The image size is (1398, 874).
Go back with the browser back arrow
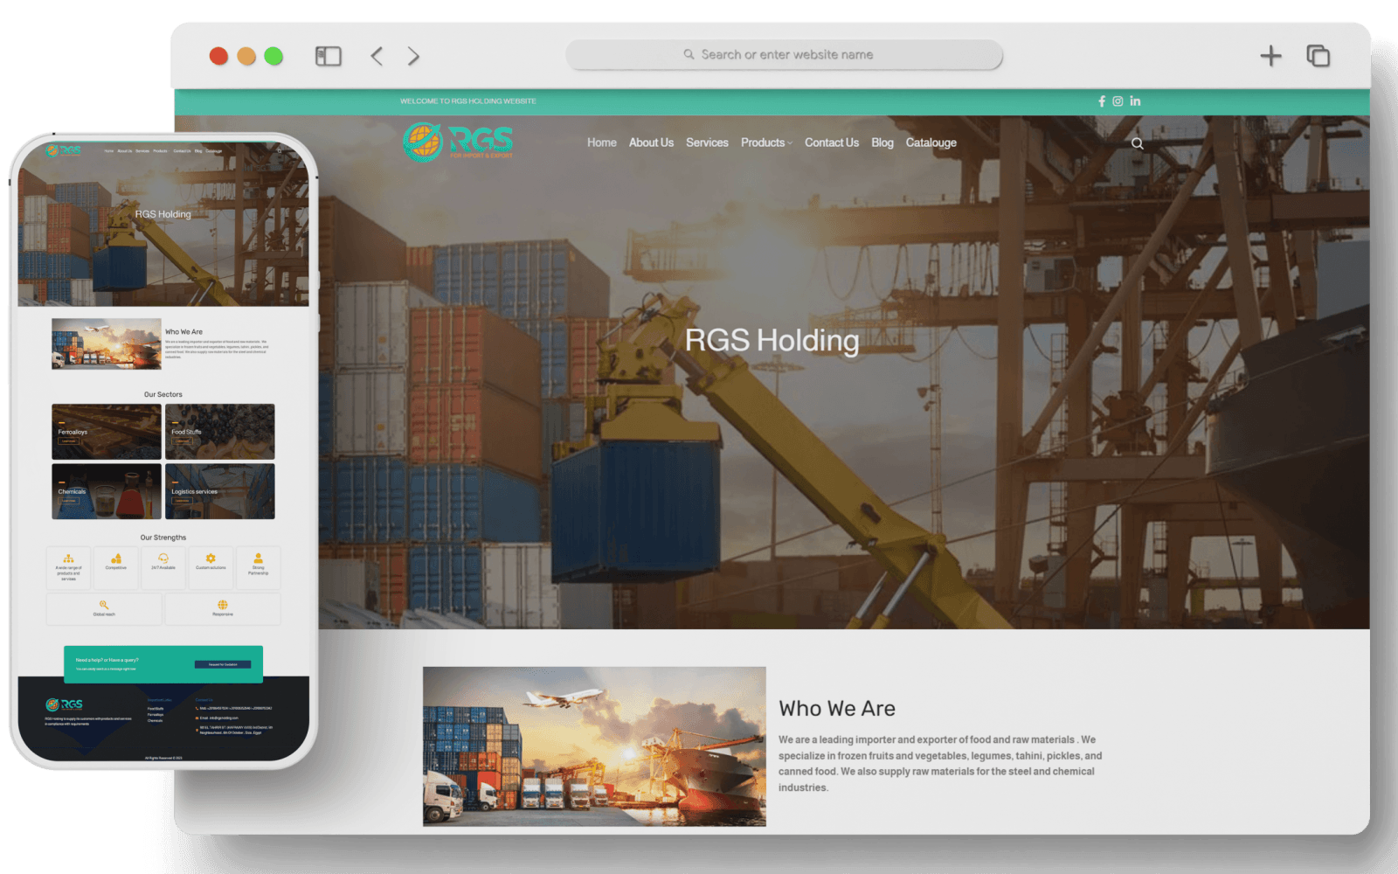[377, 57]
